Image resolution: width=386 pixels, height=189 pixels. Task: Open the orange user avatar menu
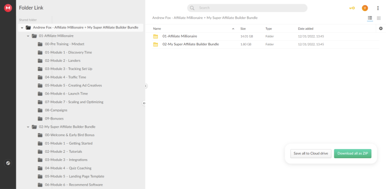[x=365, y=8]
